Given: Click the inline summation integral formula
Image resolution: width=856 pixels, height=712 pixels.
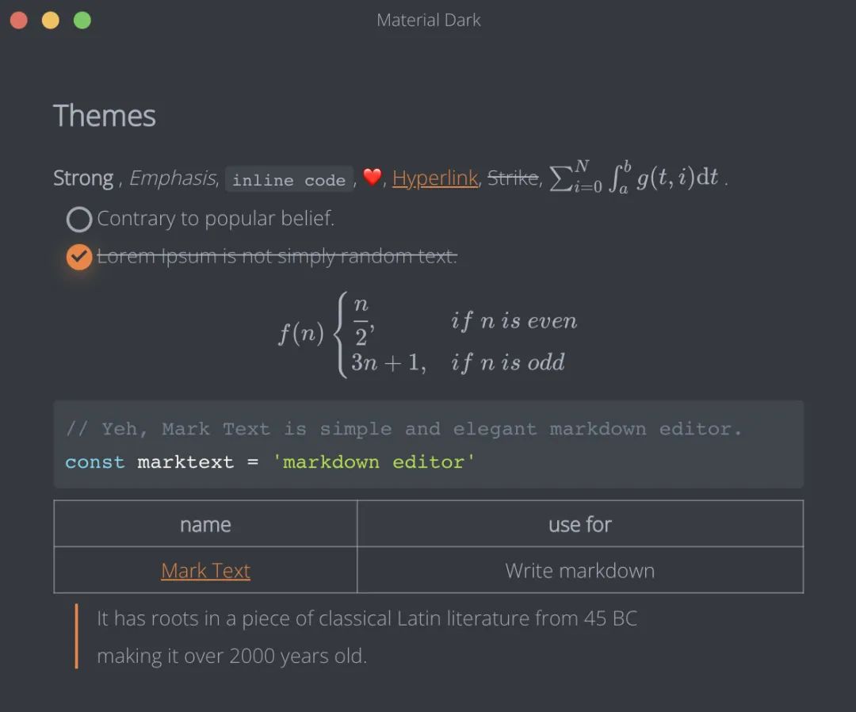Looking at the screenshot, I should [x=634, y=178].
